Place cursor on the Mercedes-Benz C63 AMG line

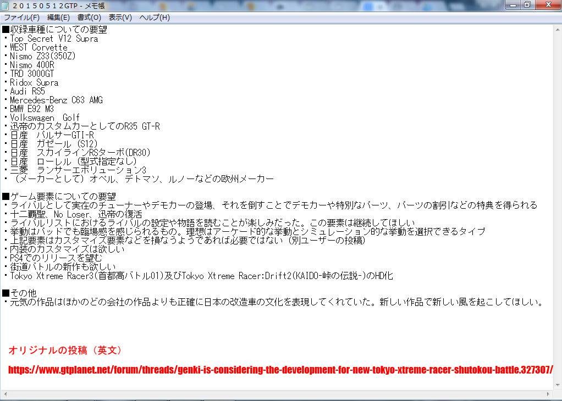pos(56,100)
